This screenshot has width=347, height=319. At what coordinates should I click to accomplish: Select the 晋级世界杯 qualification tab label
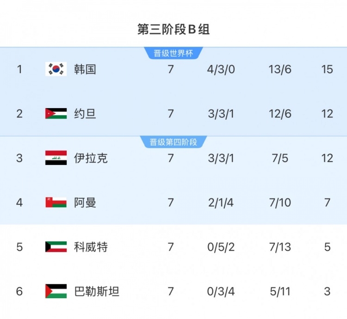[x=173, y=53]
